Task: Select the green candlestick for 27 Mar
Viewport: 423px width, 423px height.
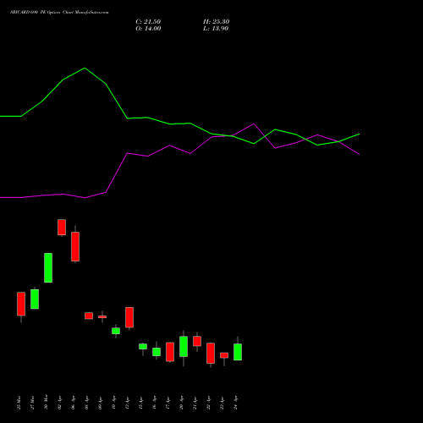Action: coord(35,299)
